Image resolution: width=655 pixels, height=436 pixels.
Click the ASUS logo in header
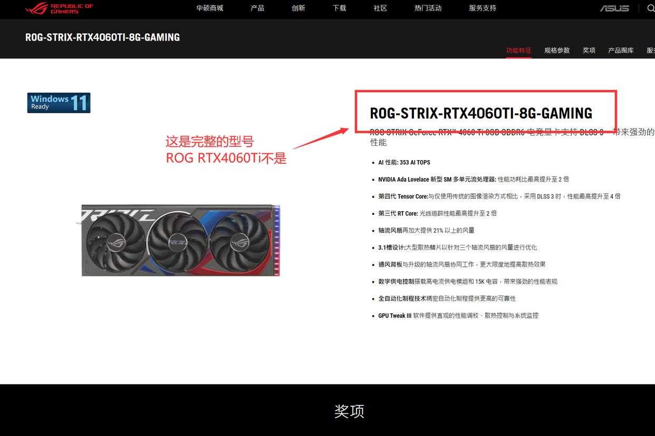614,8
